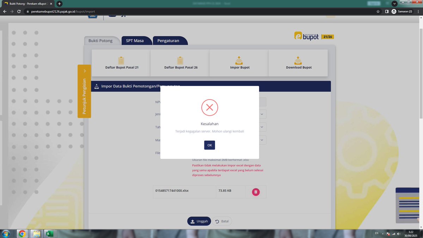Click the browser forward arrow
423x238 pixels.
pyautogui.click(x=12, y=11)
